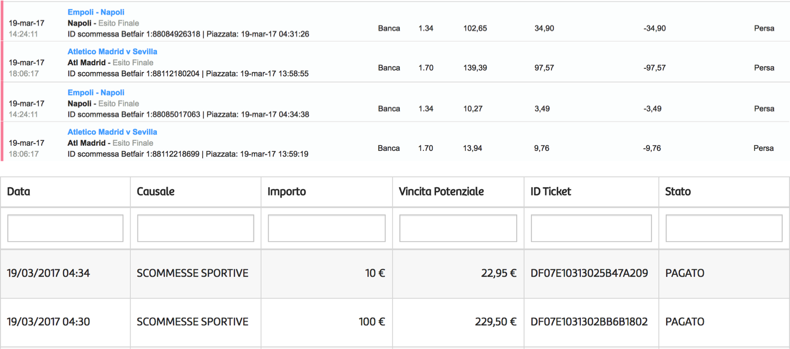Sort by the Stato column header
The height and width of the screenshot is (349, 790).
pos(678,192)
